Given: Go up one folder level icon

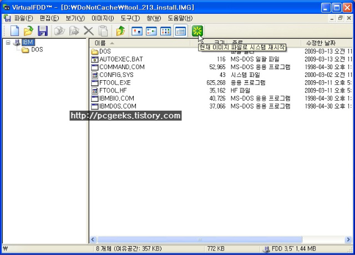Looking at the screenshot, I should pos(121,31).
